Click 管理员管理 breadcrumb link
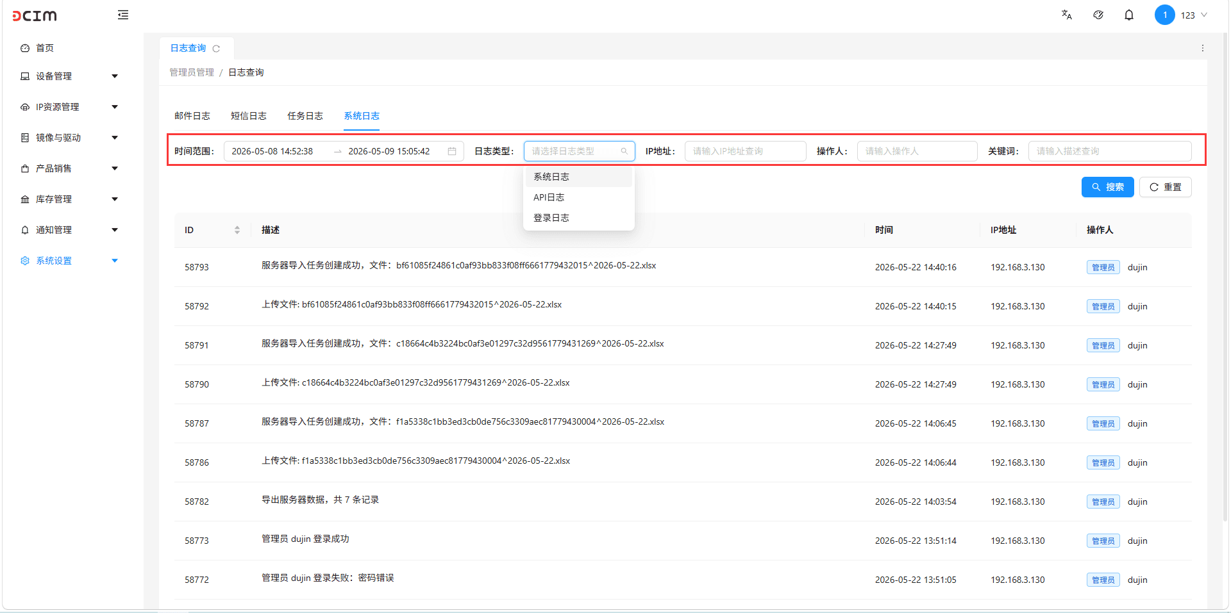The height and width of the screenshot is (613, 1231). [x=192, y=72]
